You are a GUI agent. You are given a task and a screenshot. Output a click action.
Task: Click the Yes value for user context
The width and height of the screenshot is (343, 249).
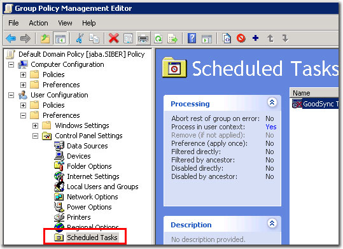[x=271, y=127]
